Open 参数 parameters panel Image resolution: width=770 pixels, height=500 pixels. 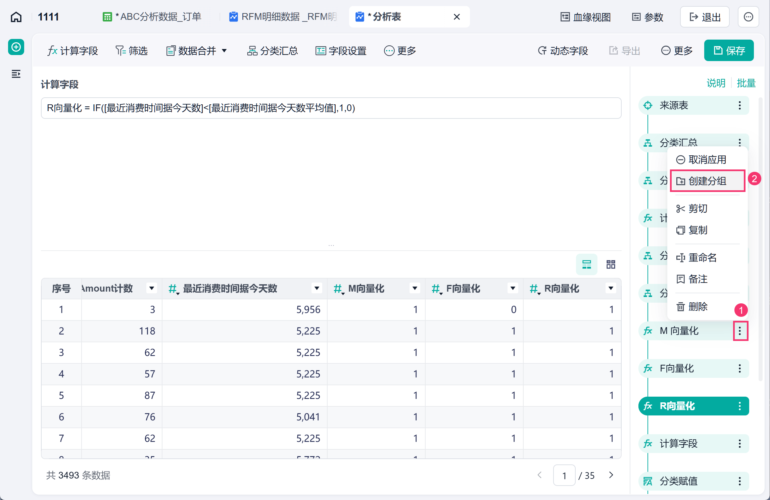[647, 17]
